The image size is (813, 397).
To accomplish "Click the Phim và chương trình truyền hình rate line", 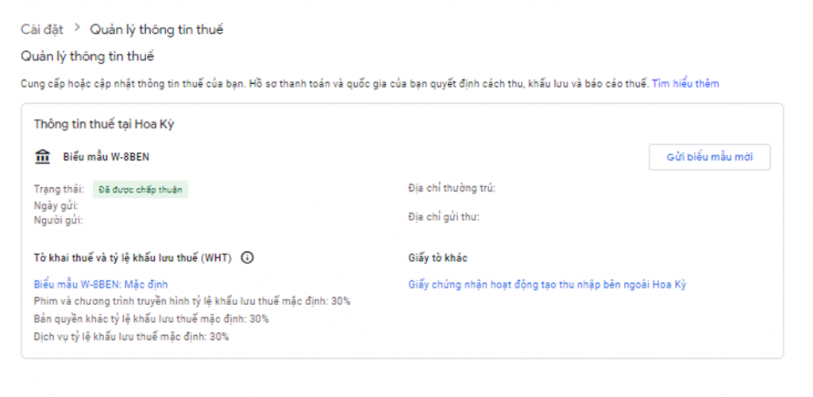I will pos(192,301).
